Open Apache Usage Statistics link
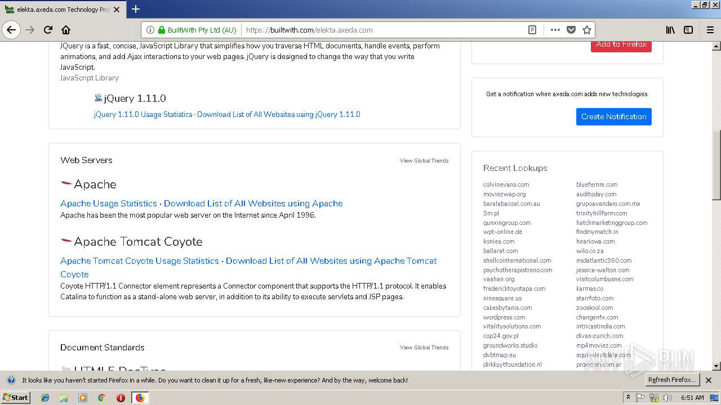Image resolution: width=721 pixels, height=405 pixels. pos(109,204)
